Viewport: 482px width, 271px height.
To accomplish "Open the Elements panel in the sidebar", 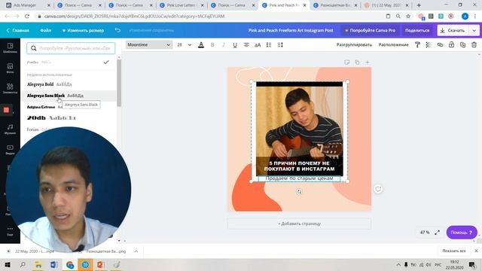I will [x=10, y=88].
